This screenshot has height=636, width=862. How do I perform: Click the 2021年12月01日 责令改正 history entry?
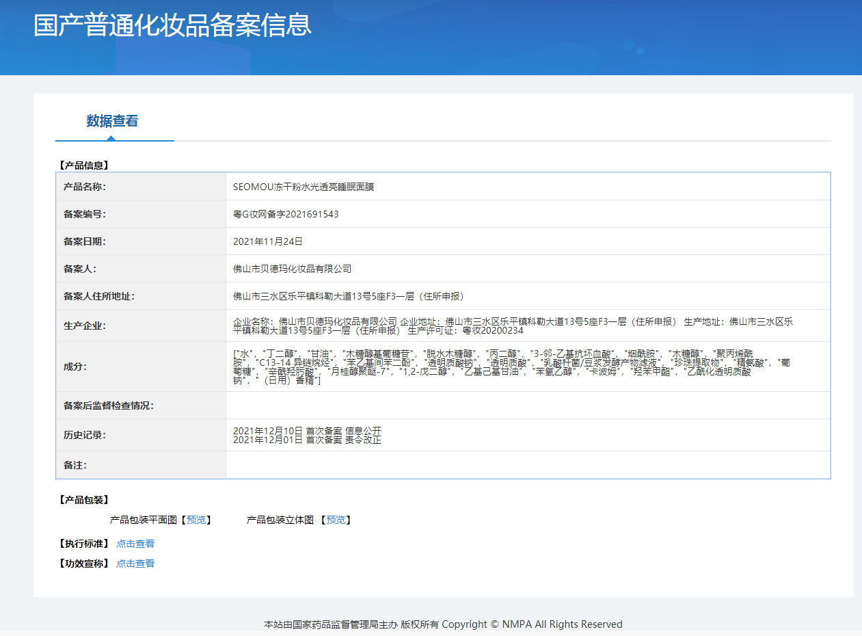[x=307, y=440]
